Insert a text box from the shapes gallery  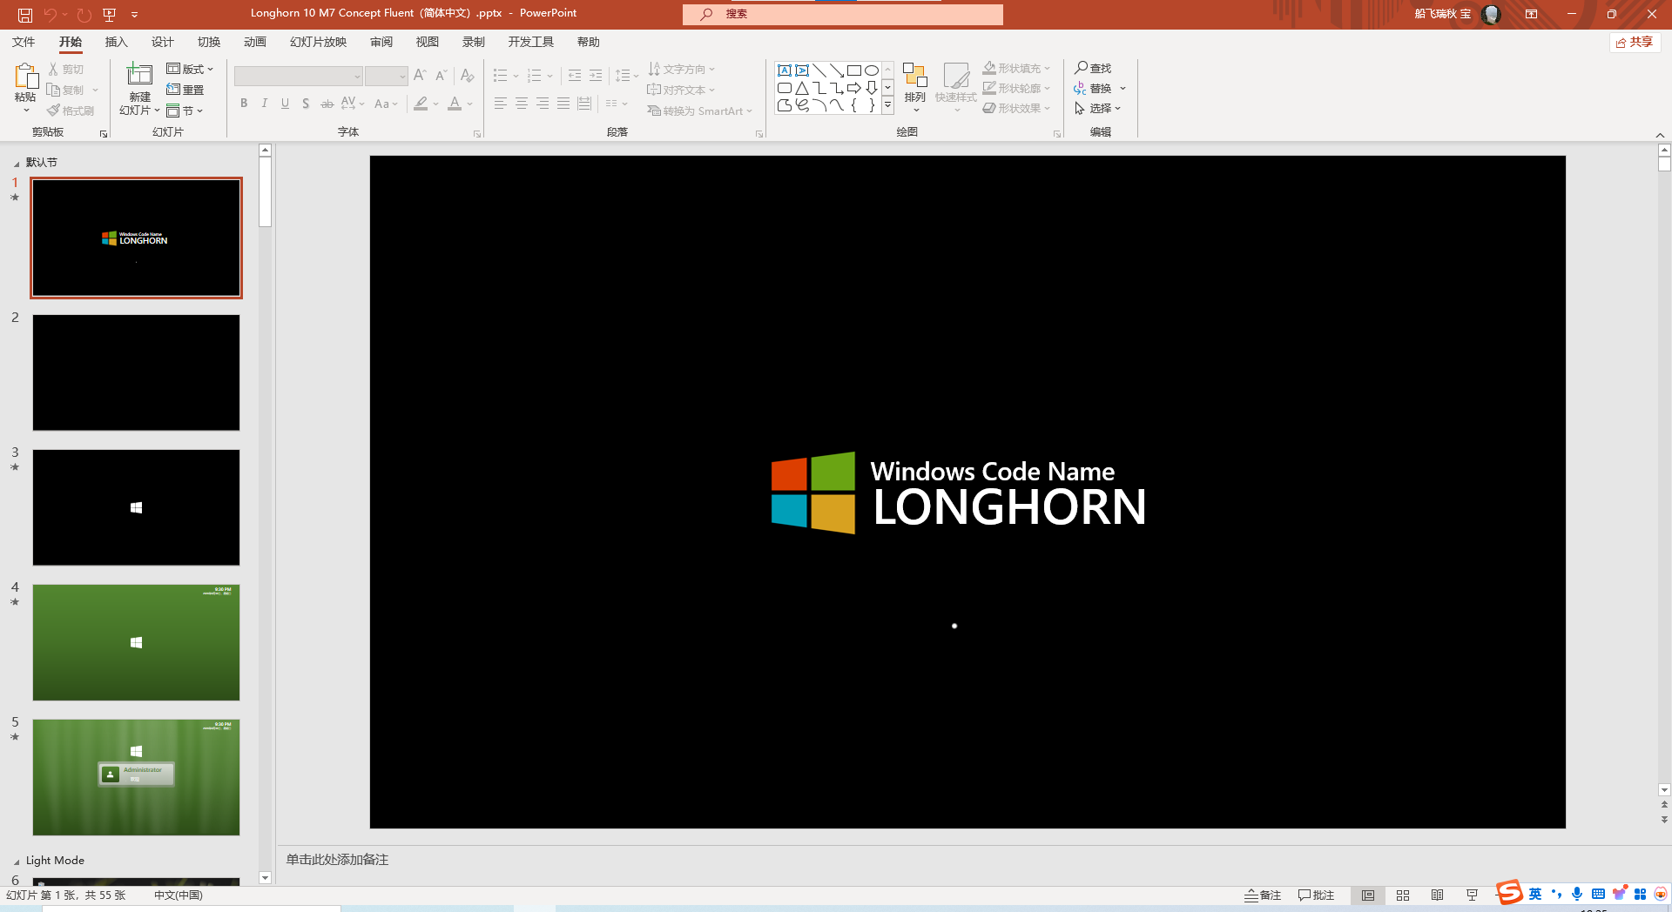pos(785,70)
